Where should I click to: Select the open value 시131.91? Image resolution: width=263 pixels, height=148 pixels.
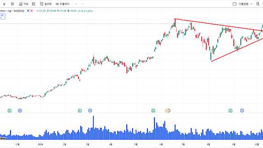(41, 11)
